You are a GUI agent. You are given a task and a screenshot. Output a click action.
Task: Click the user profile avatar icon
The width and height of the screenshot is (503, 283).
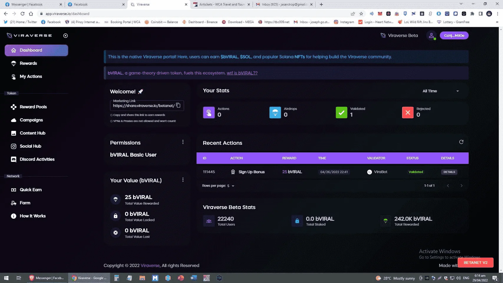tap(431, 36)
